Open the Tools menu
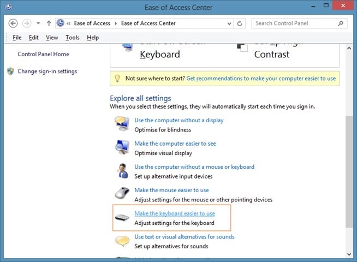 coord(73,38)
